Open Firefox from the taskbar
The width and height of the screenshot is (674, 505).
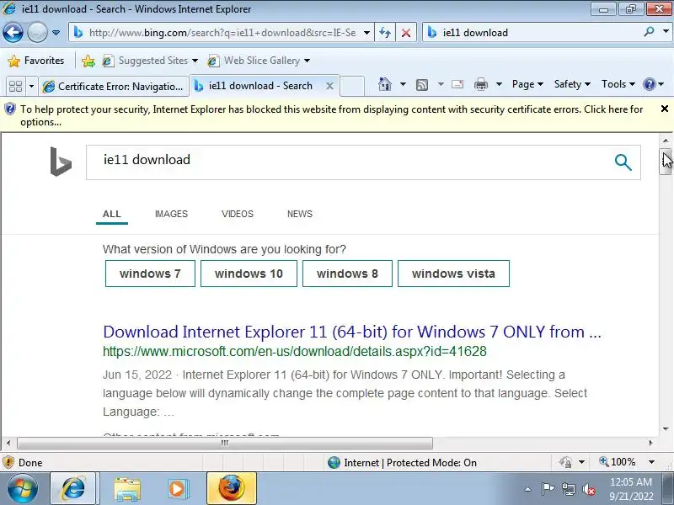point(232,488)
